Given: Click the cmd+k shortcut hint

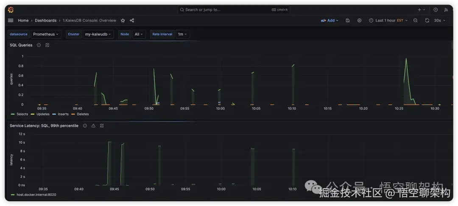Looking at the screenshot, I should pyautogui.click(x=280, y=10).
